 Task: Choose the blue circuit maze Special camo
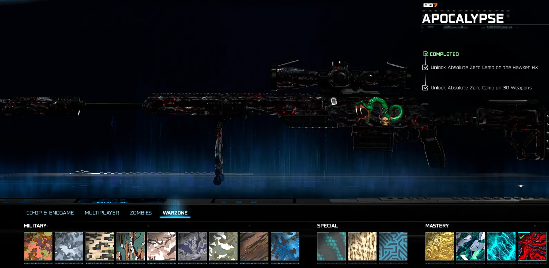click(393, 246)
